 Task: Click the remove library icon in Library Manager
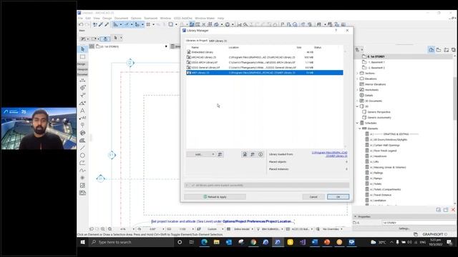click(x=245, y=154)
